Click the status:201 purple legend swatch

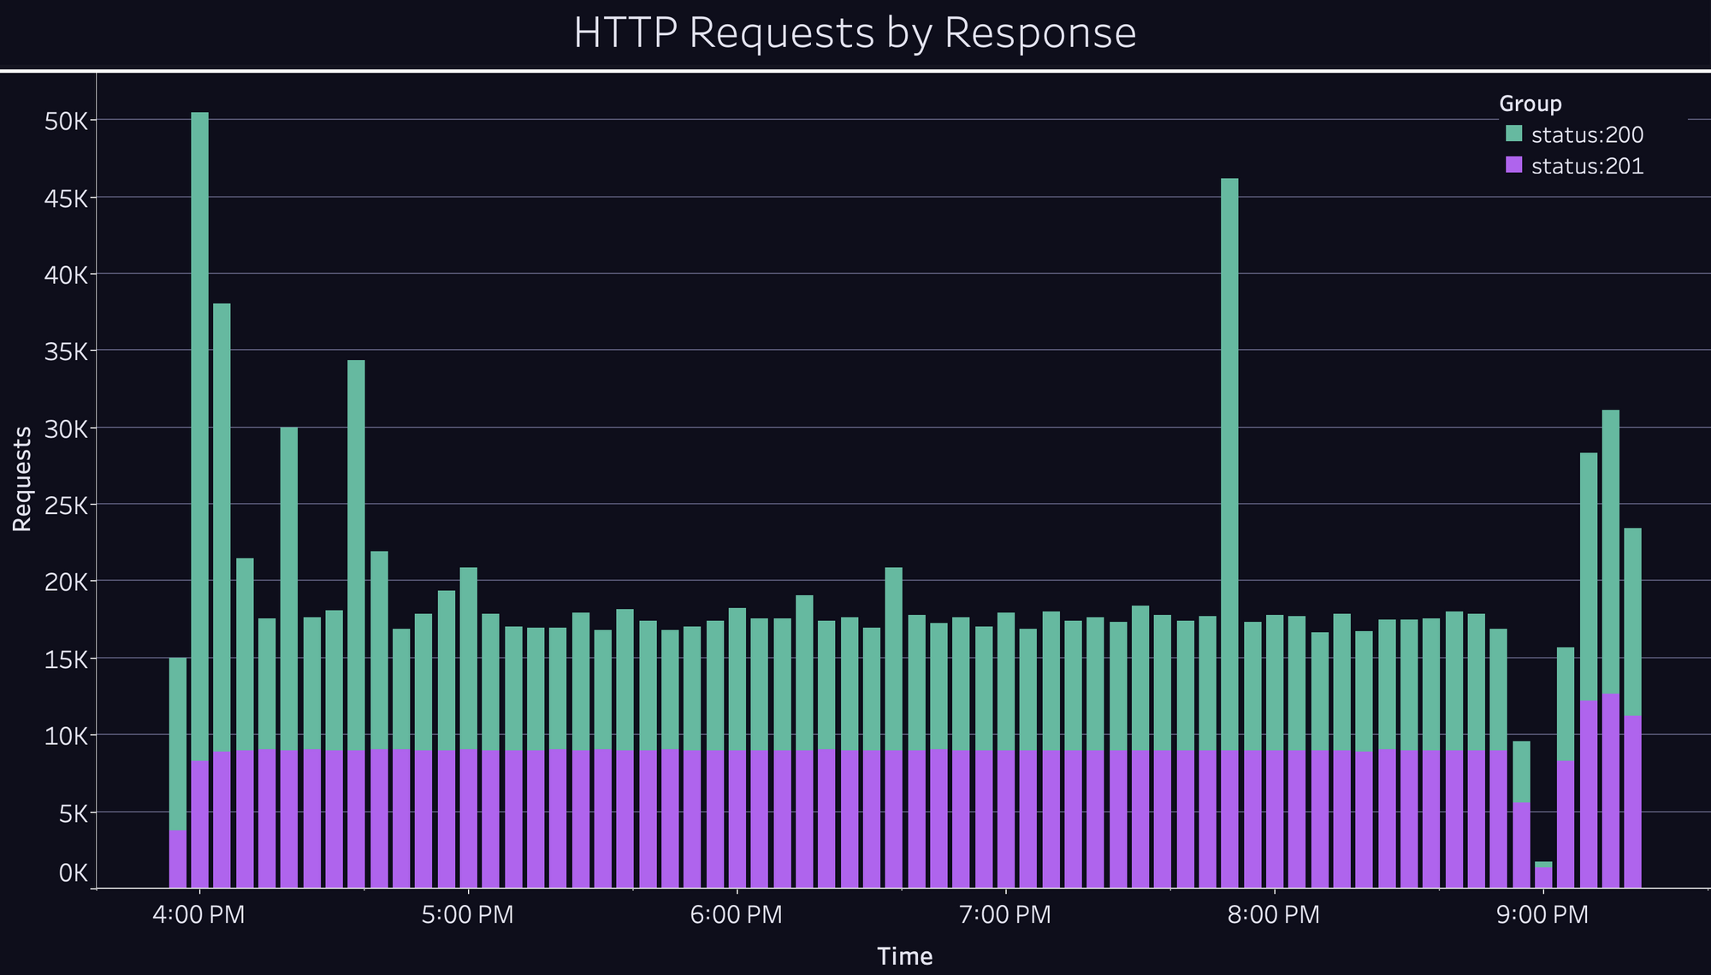click(x=1514, y=165)
